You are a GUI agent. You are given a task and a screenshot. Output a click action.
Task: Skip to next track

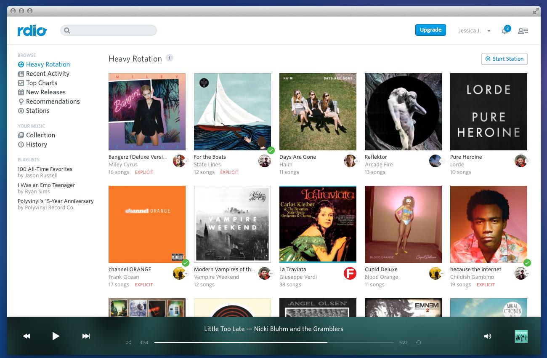[x=86, y=336]
